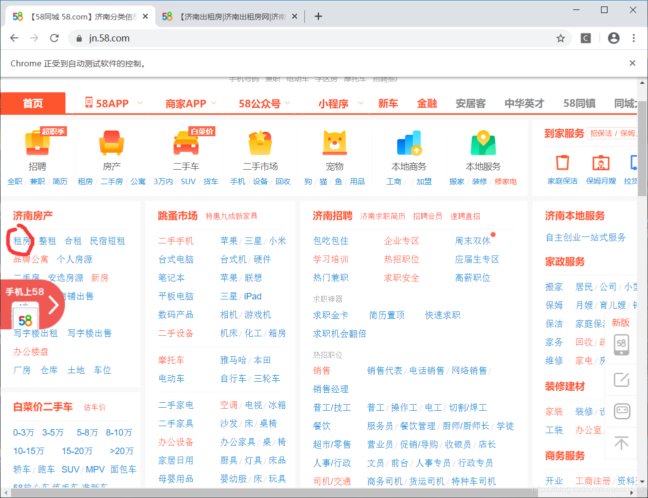Open the 安居客 navigation item
This screenshot has height=498, width=648.
[x=471, y=103]
